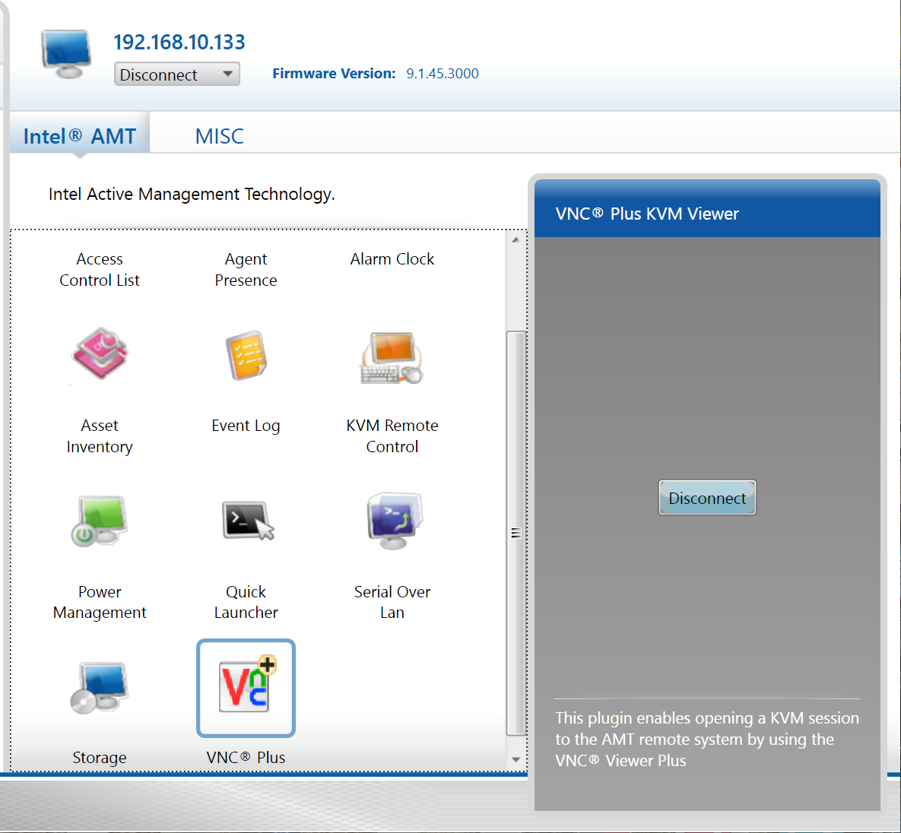The width and height of the screenshot is (901, 833).
Task: Click the computer monitor icon beside the IP address
Action: tap(67, 54)
